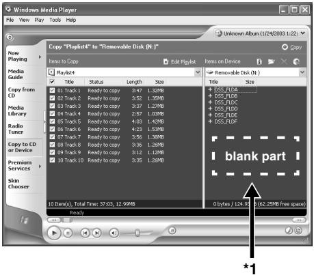The image size is (314, 275).
Task: Click the refresh device icon
Action: (x=296, y=61)
